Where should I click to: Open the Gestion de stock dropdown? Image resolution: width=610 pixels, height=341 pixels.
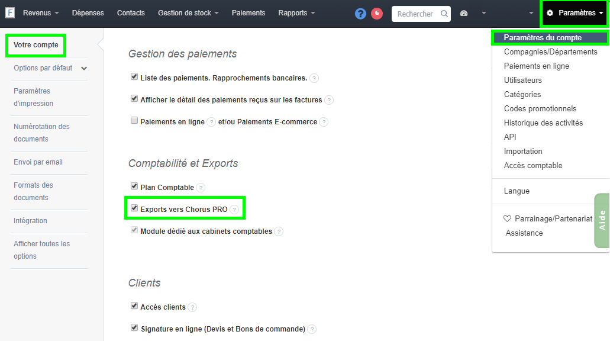(188, 12)
